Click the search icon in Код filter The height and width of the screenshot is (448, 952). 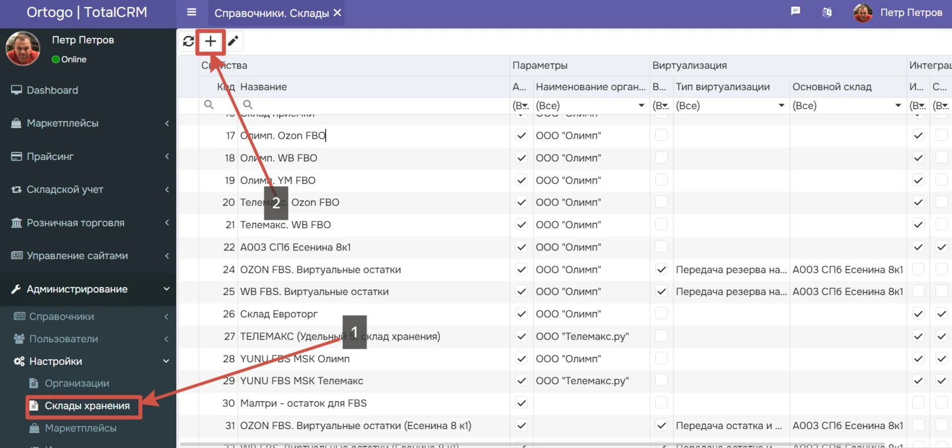pyautogui.click(x=209, y=105)
